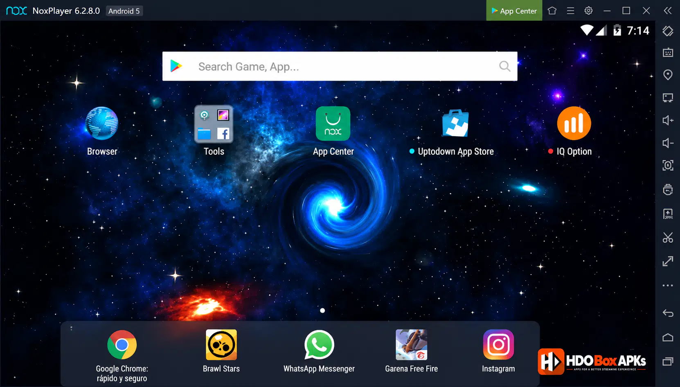The image size is (680, 387).
Task: Click the 7:14 clock
Action: [x=638, y=31]
